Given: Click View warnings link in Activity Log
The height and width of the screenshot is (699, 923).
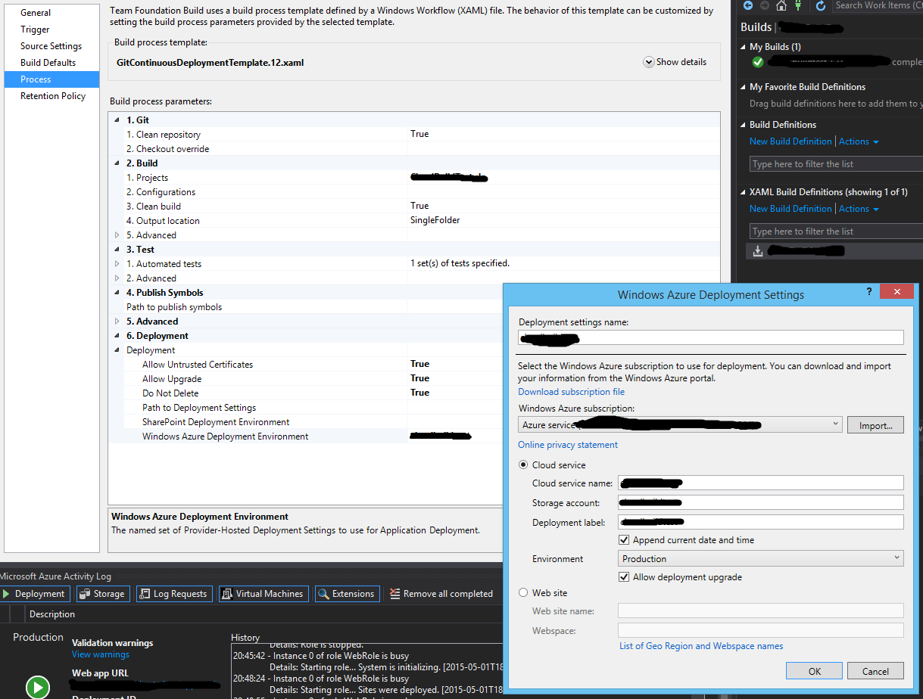Looking at the screenshot, I should (101, 654).
